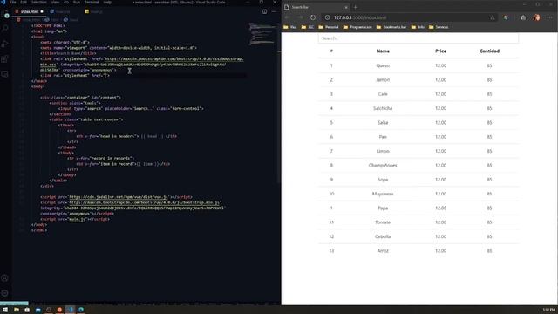Click the Name column header in the table
Viewport: 558px width, 314px height.
point(383,51)
